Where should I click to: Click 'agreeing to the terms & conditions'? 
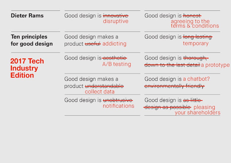pos(195,23)
